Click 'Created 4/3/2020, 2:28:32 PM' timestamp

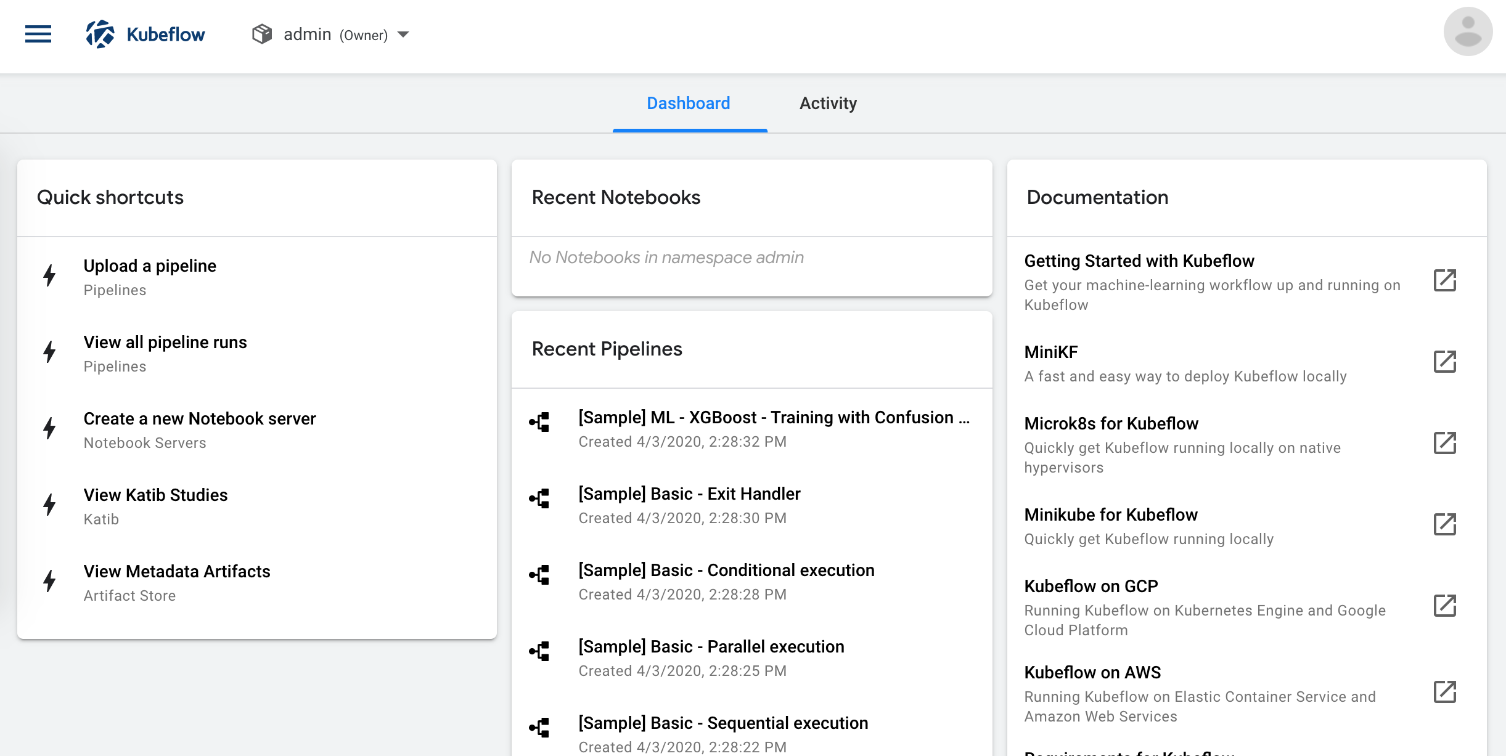[682, 442]
